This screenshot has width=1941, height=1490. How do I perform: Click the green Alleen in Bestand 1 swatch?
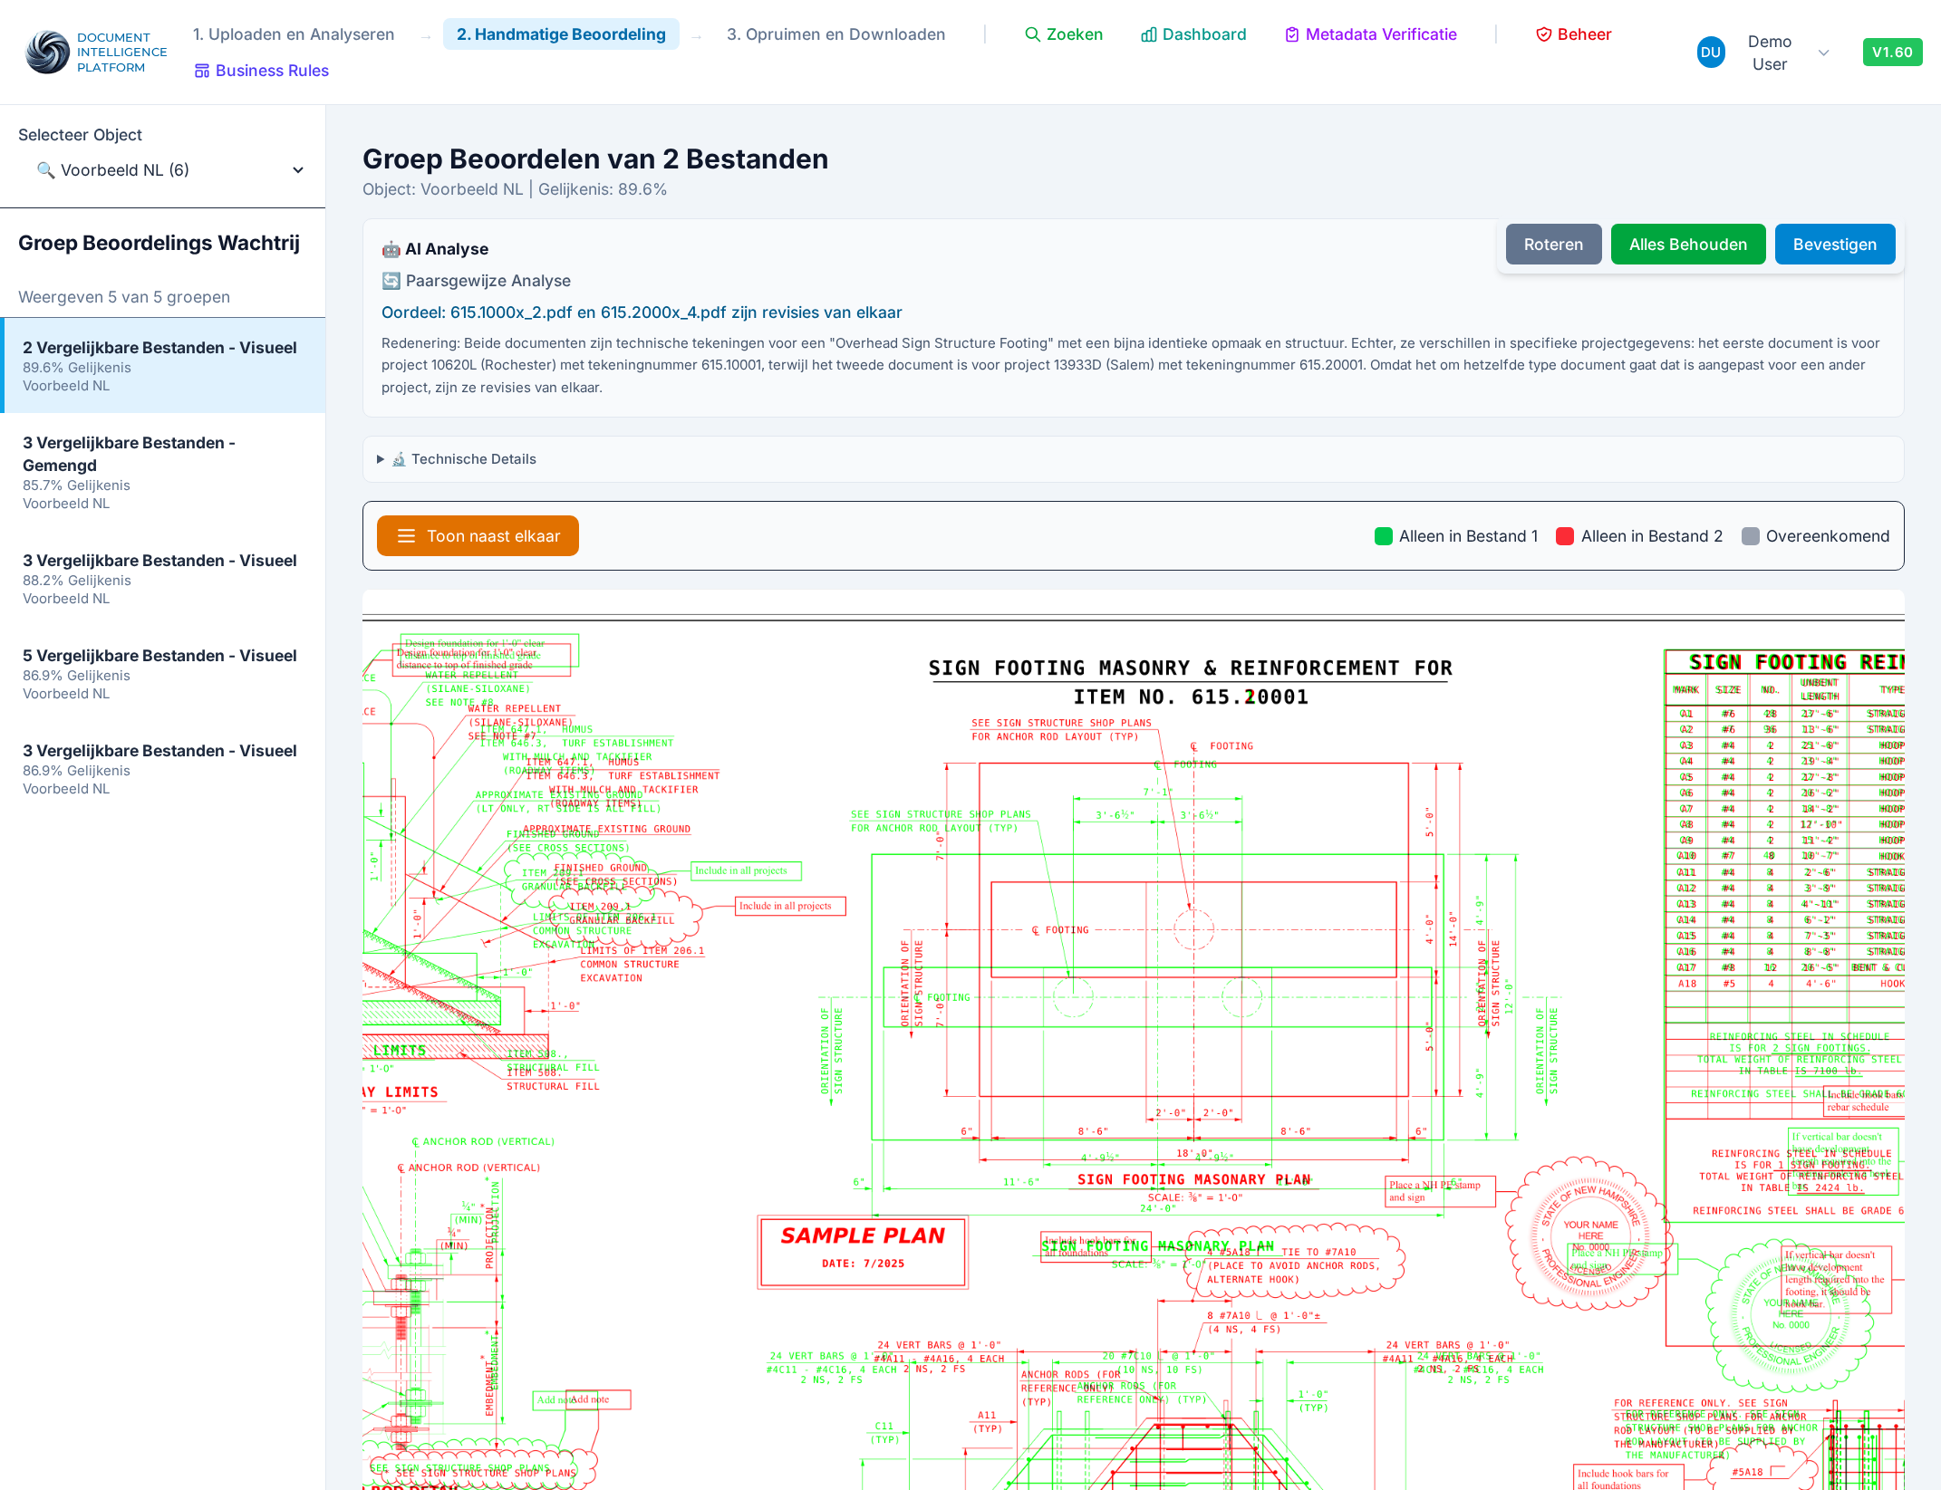point(1384,536)
